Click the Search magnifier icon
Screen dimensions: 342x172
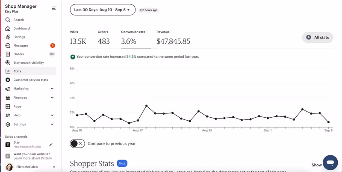(8, 20)
